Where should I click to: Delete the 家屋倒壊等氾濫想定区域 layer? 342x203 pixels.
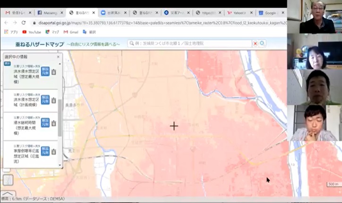54,152
